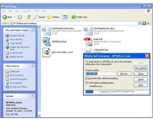
Task: Open the Views dropdown arrow
Action: point(68,17)
